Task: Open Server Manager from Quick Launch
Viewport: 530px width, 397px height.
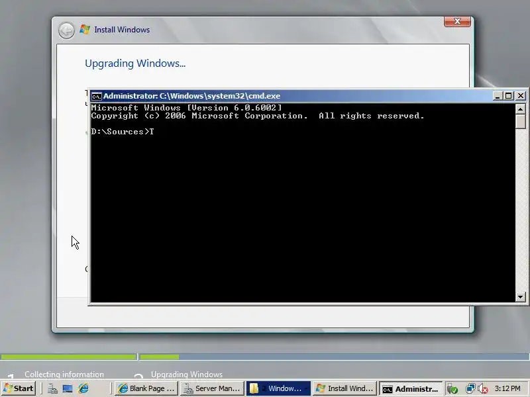Action: [x=52, y=389]
